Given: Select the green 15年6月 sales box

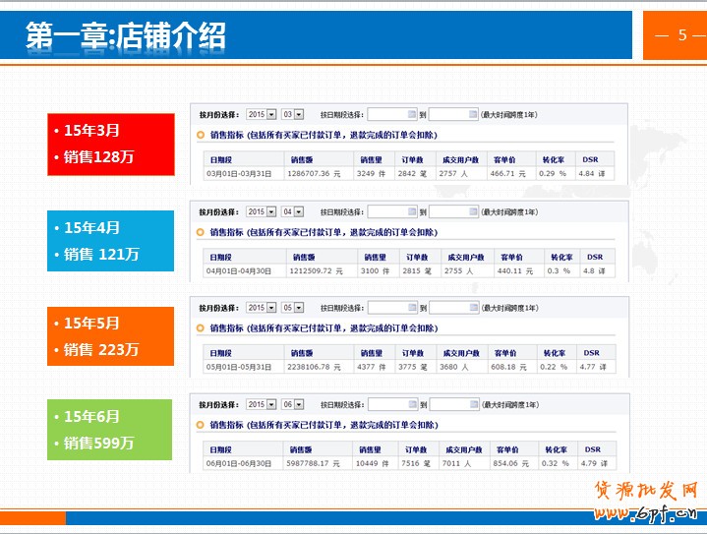Looking at the screenshot, I should click(111, 430).
